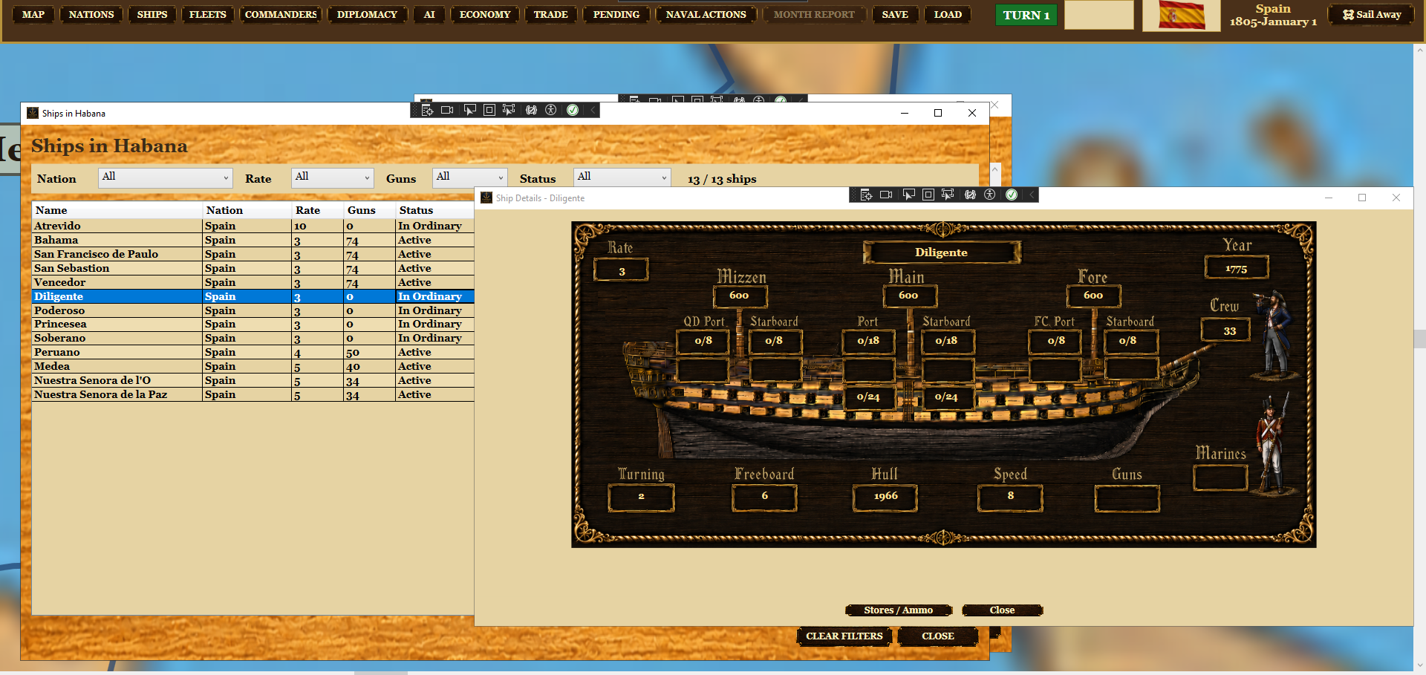The height and width of the screenshot is (675, 1426).
Task: Advance with the TURN 1 button
Action: point(1026,15)
